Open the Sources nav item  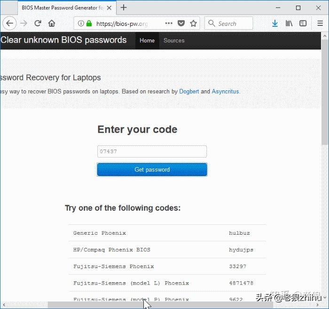click(x=174, y=41)
